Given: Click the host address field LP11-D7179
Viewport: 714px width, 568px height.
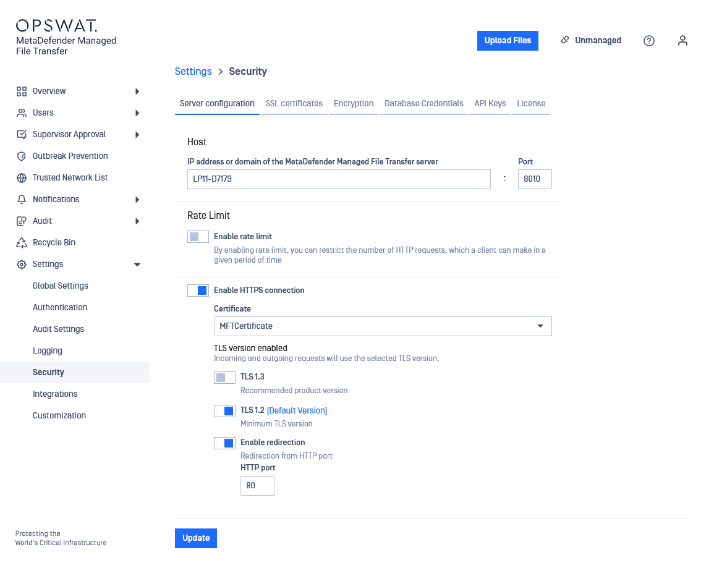Looking at the screenshot, I should [339, 179].
